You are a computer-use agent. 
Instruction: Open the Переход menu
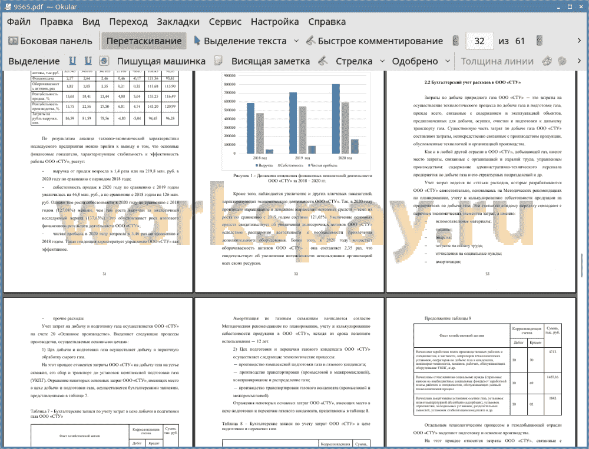[x=128, y=21]
